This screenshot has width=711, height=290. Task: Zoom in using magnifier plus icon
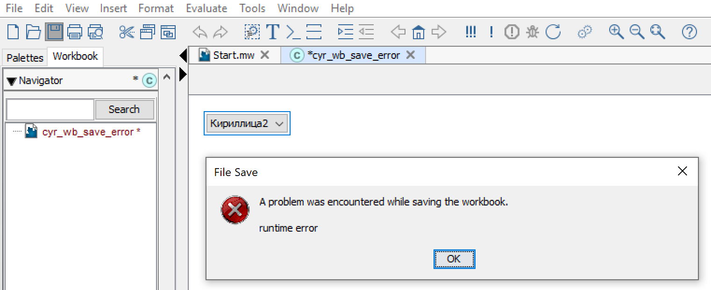pos(617,32)
